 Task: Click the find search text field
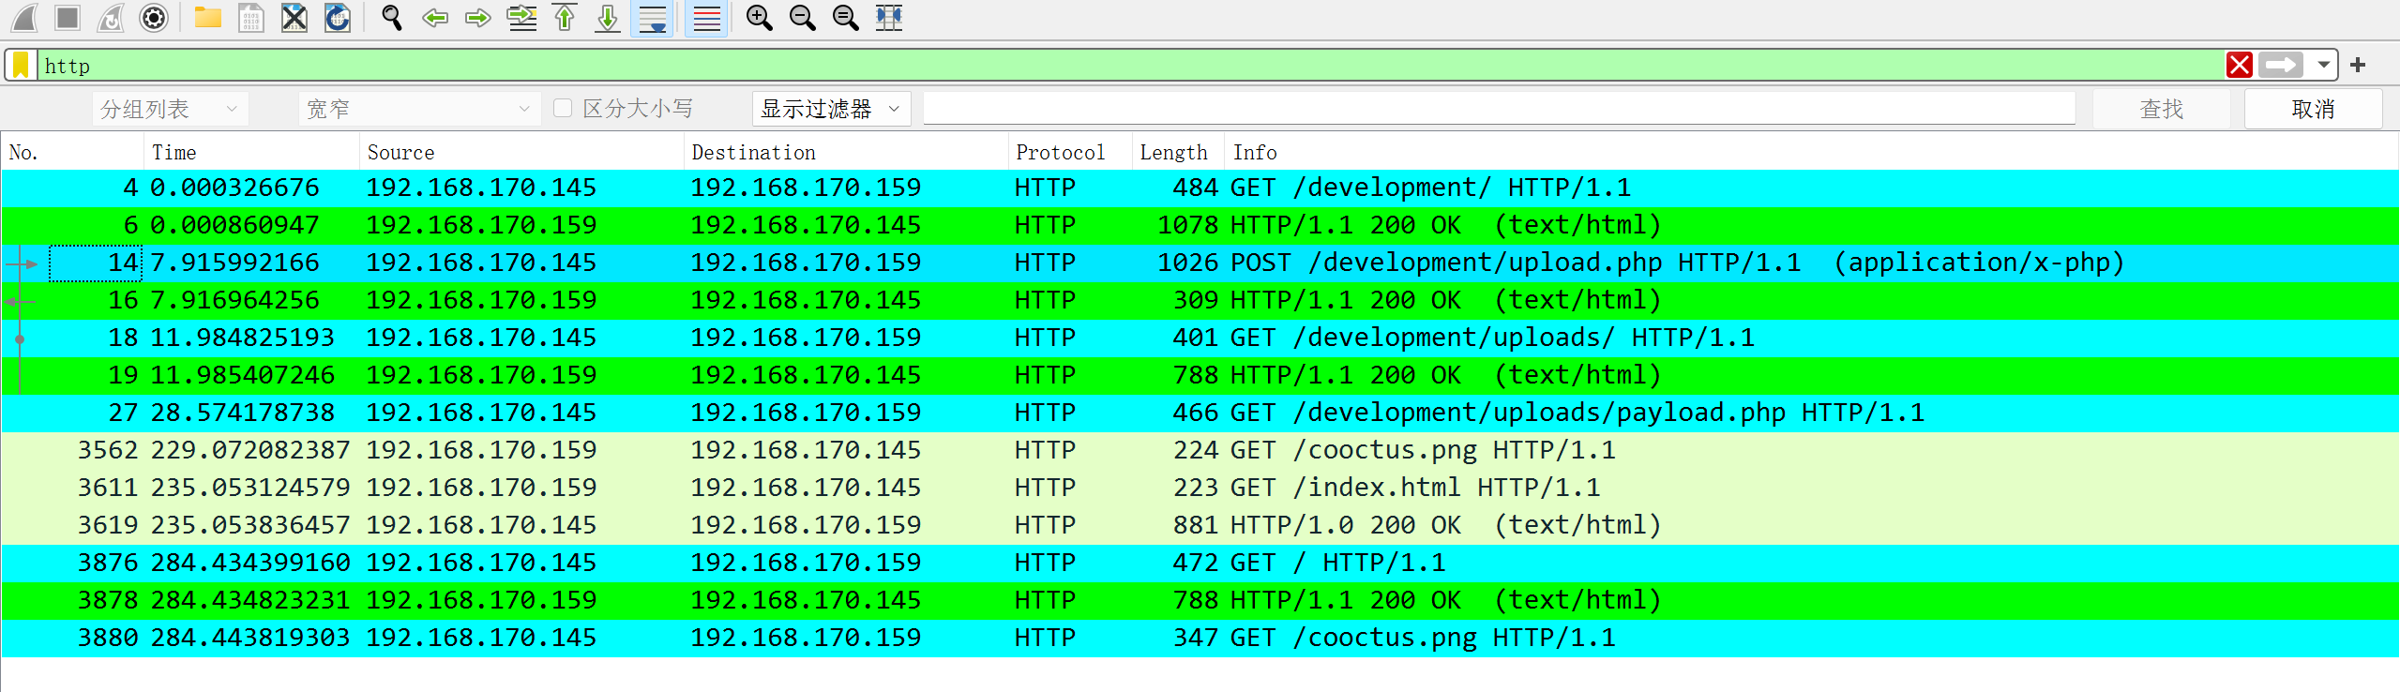[1499, 108]
